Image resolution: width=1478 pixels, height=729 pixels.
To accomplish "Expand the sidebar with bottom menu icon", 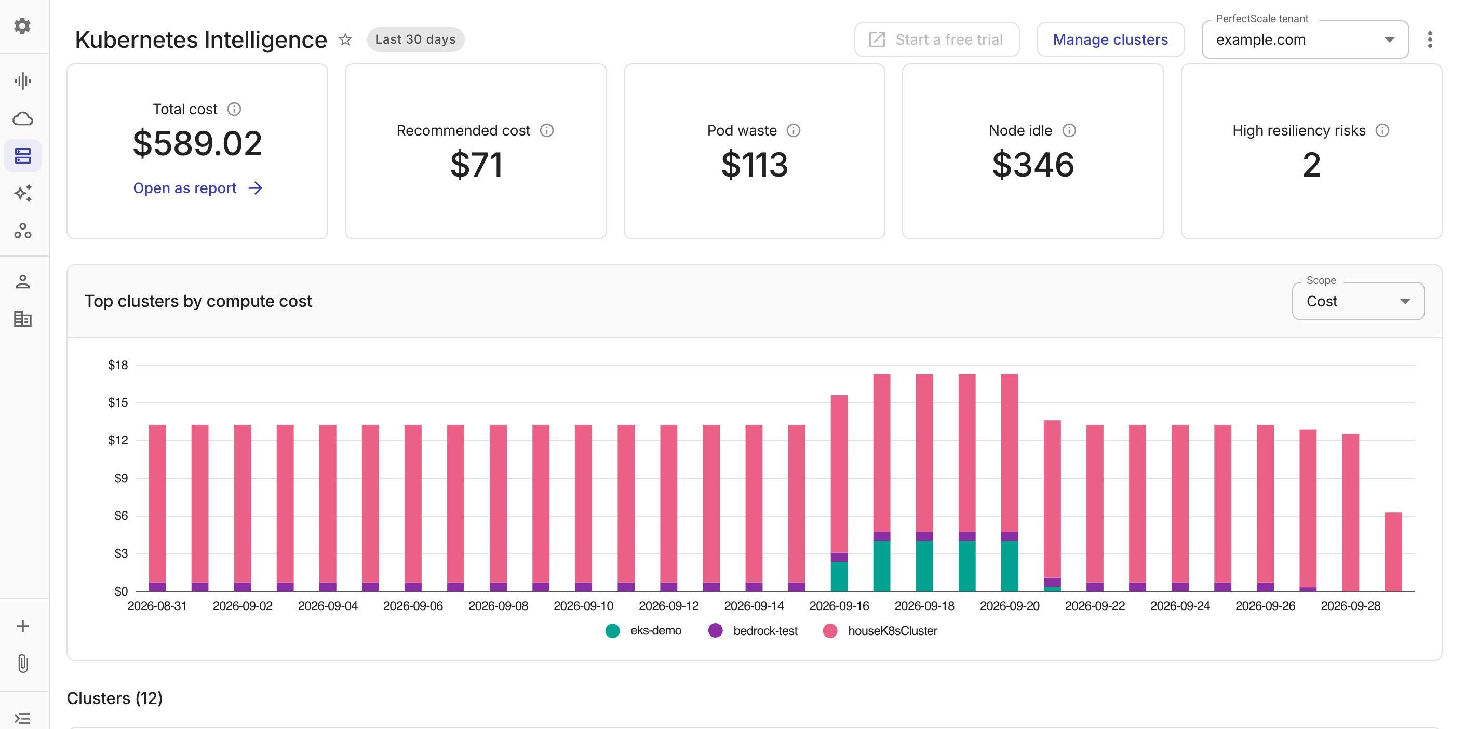I will (22, 718).
